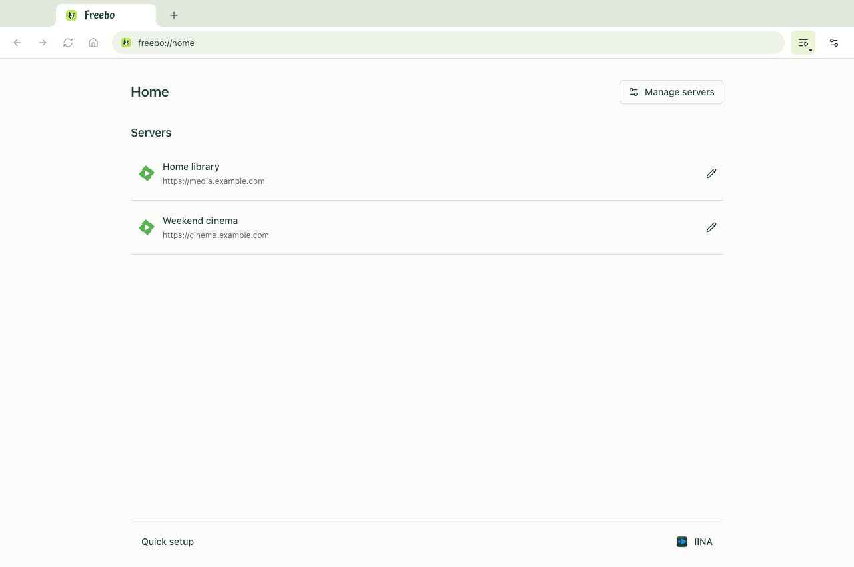Click the Servers section heading

[x=151, y=133]
